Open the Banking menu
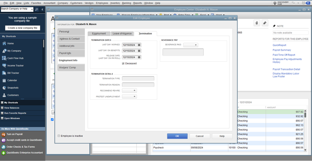312x161 pixels. (x=126, y=3)
